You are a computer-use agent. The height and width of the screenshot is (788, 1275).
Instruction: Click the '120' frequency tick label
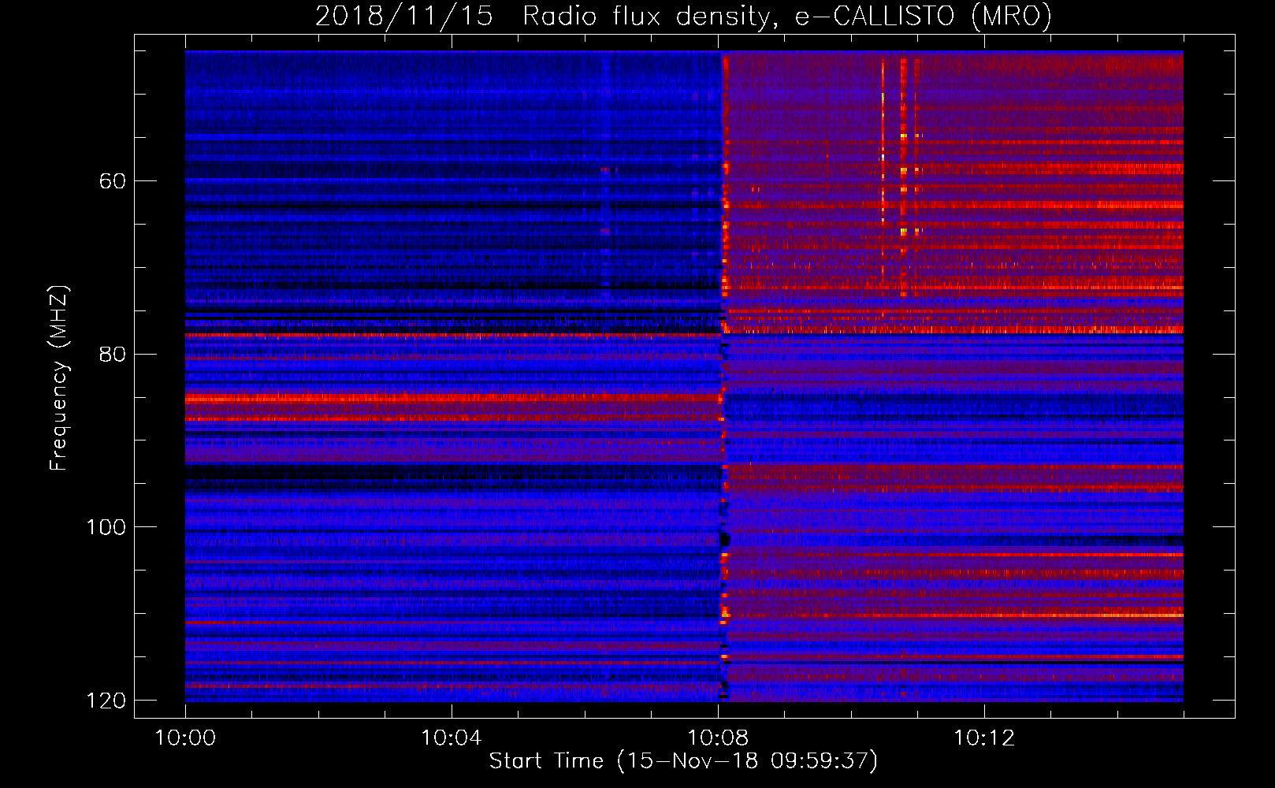106,701
